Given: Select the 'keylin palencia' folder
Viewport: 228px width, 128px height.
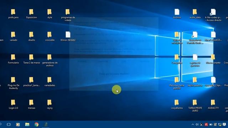Looking at the screenshot, I should pyautogui.click(x=195, y=80).
